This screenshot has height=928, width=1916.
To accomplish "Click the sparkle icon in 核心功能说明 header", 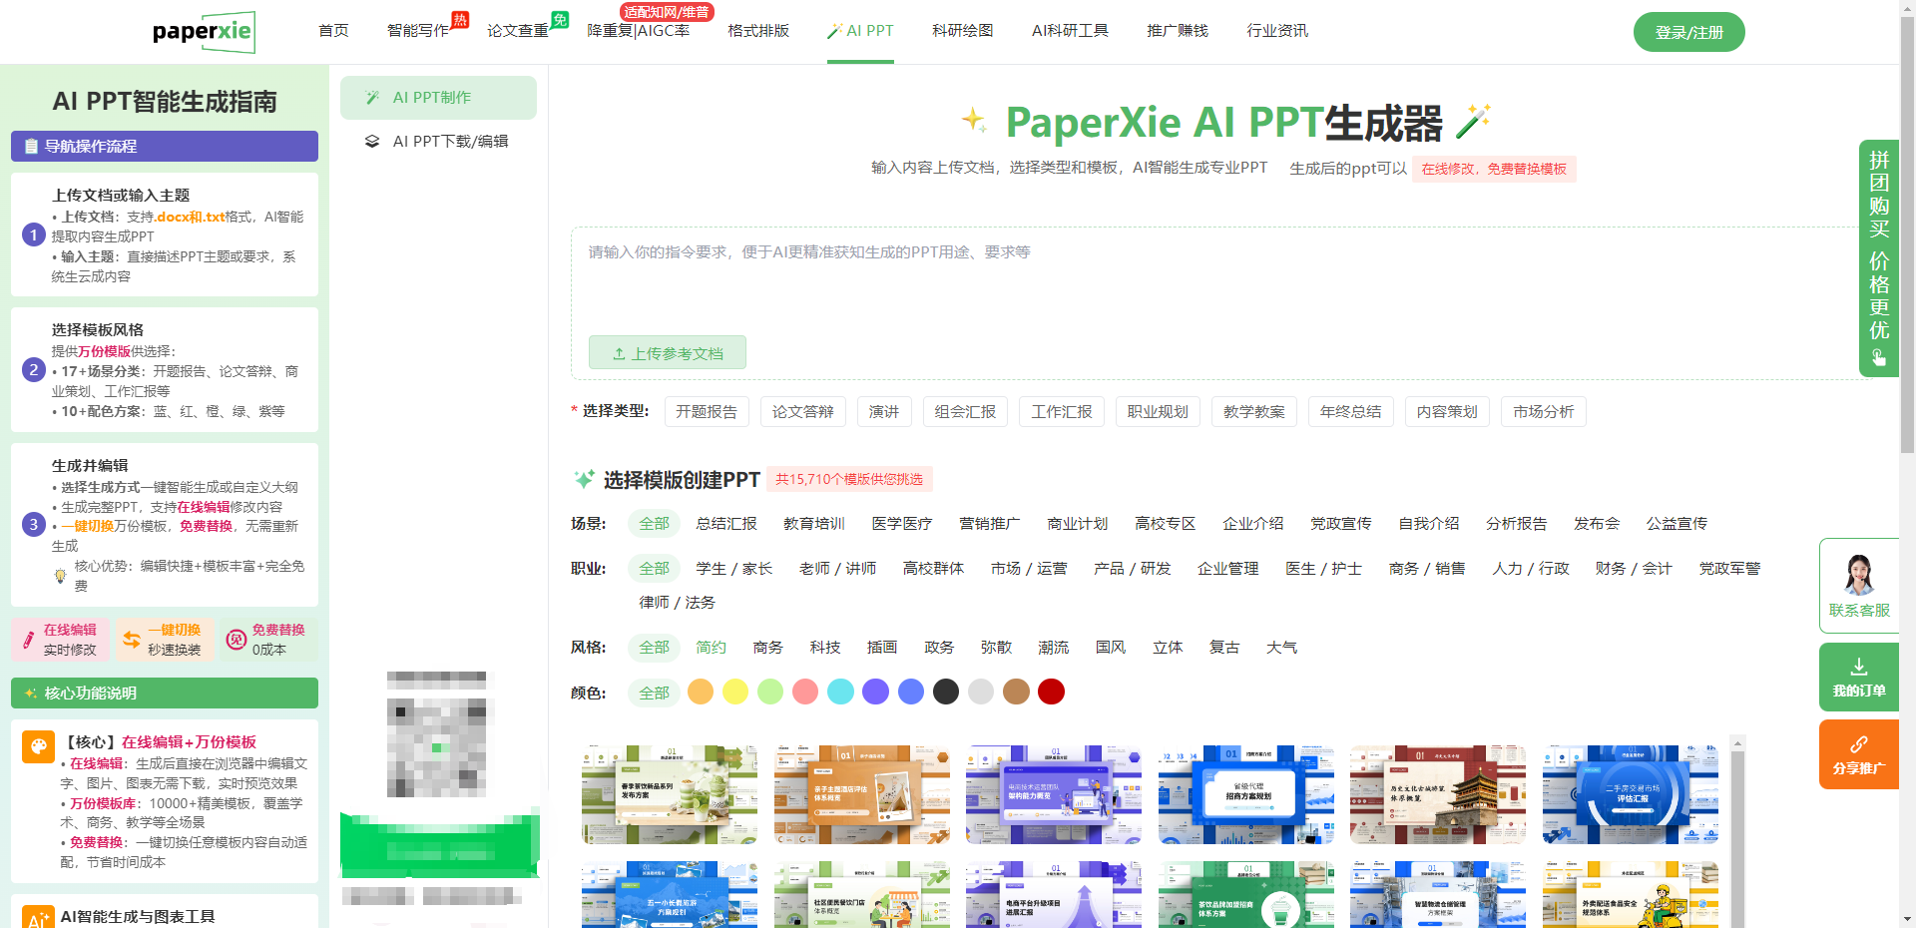I will coord(31,694).
